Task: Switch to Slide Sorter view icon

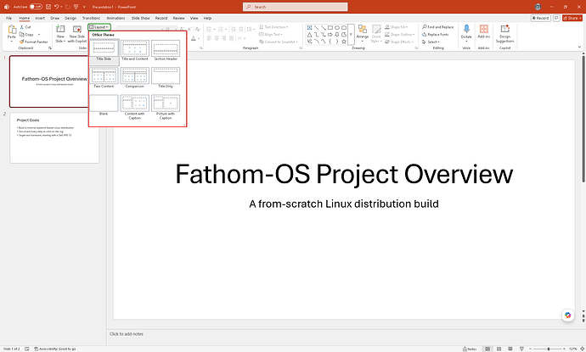Action: (x=499, y=349)
